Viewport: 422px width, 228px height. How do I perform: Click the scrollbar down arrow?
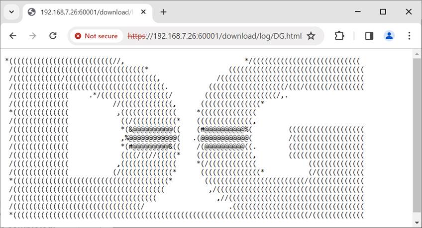click(x=417, y=223)
